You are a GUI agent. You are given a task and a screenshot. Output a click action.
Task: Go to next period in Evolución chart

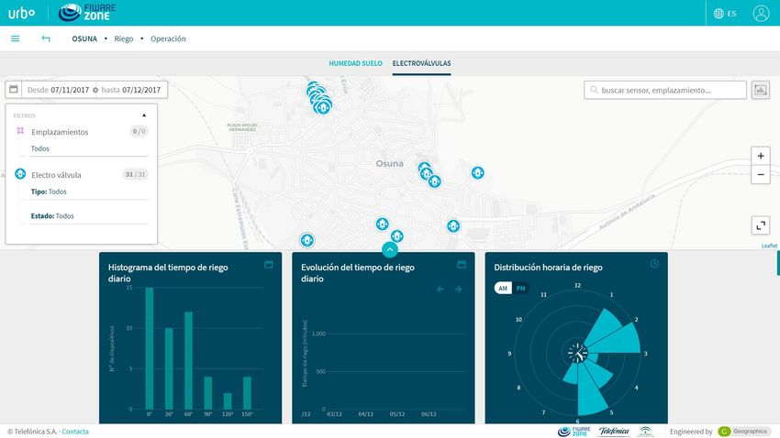[x=458, y=289]
